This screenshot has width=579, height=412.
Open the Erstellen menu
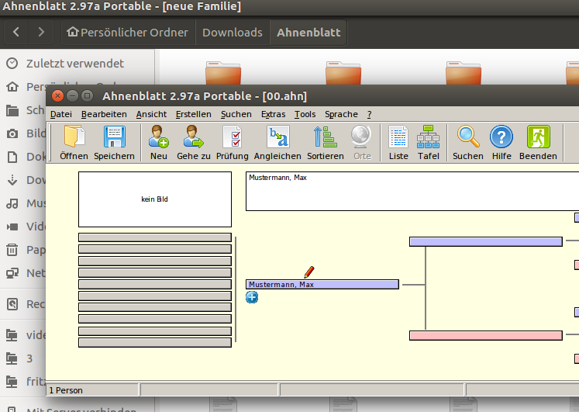click(194, 114)
